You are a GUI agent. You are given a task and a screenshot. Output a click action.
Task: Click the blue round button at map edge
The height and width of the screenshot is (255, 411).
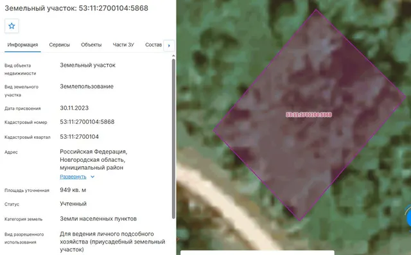coord(408,218)
